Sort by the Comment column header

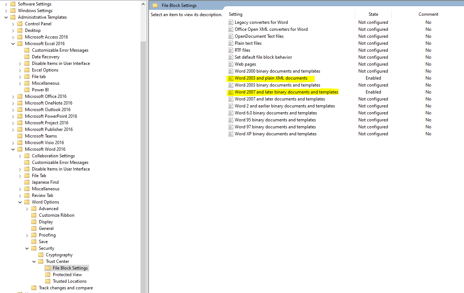point(428,14)
